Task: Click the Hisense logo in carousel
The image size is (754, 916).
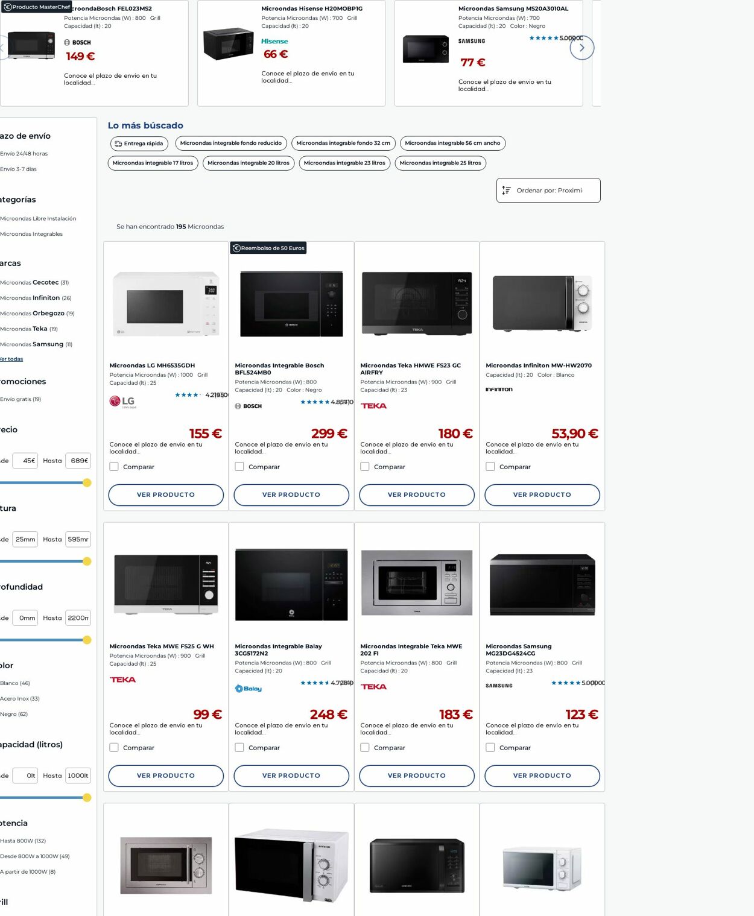Action: (x=274, y=41)
